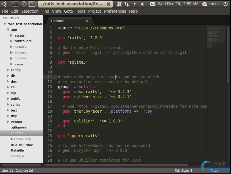
Task: Expand the assets folder in sidebar
Action: pyautogui.click(x=11, y=35)
